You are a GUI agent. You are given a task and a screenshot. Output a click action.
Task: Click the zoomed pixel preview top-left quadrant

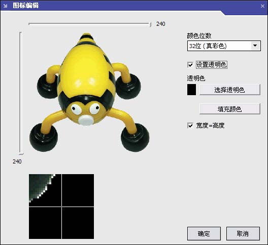(x=45, y=190)
